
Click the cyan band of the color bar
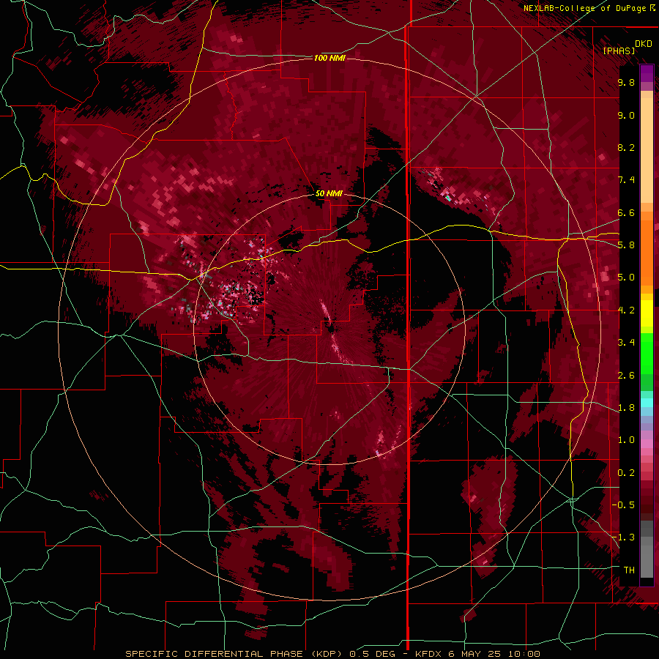pyautogui.click(x=647, y=402)
